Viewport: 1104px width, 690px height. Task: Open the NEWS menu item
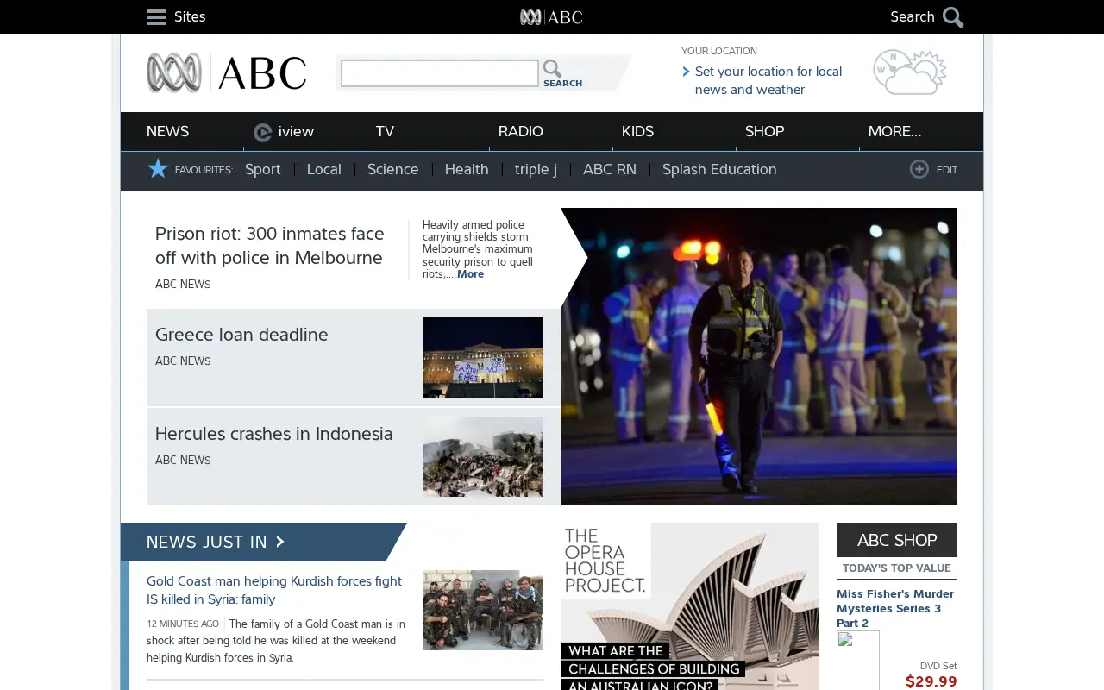click(x=167, y=131)
